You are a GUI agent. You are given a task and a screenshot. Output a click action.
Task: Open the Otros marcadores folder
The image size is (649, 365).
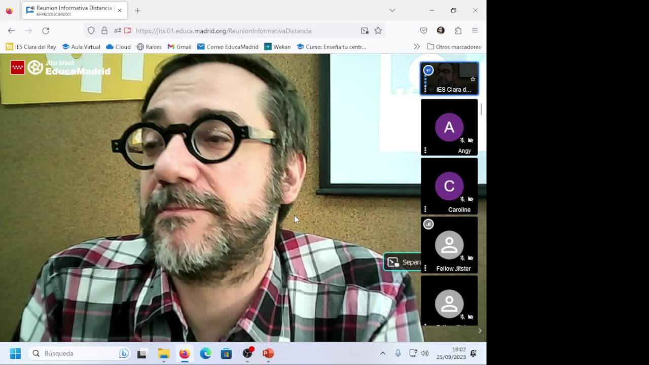coord(454,47)
